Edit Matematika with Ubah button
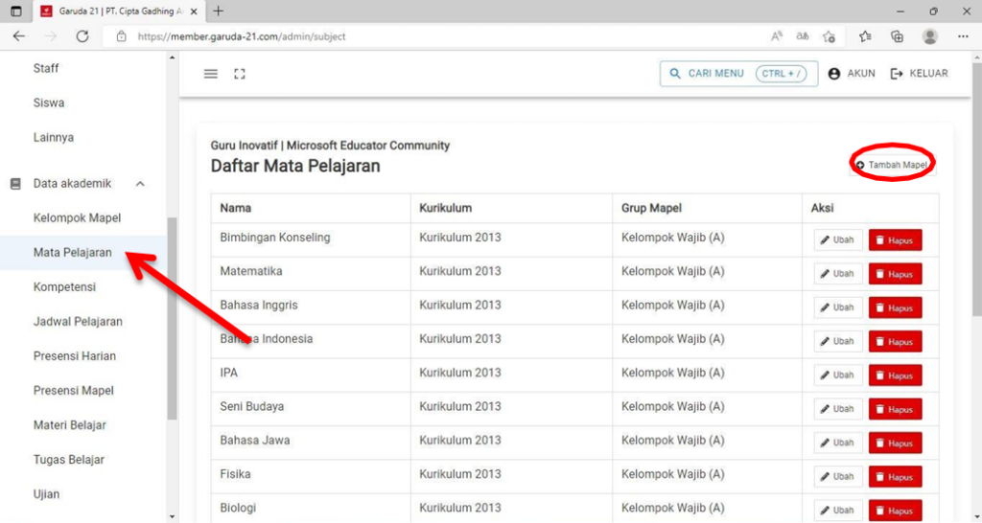982x523 pixels. [838, 273]
